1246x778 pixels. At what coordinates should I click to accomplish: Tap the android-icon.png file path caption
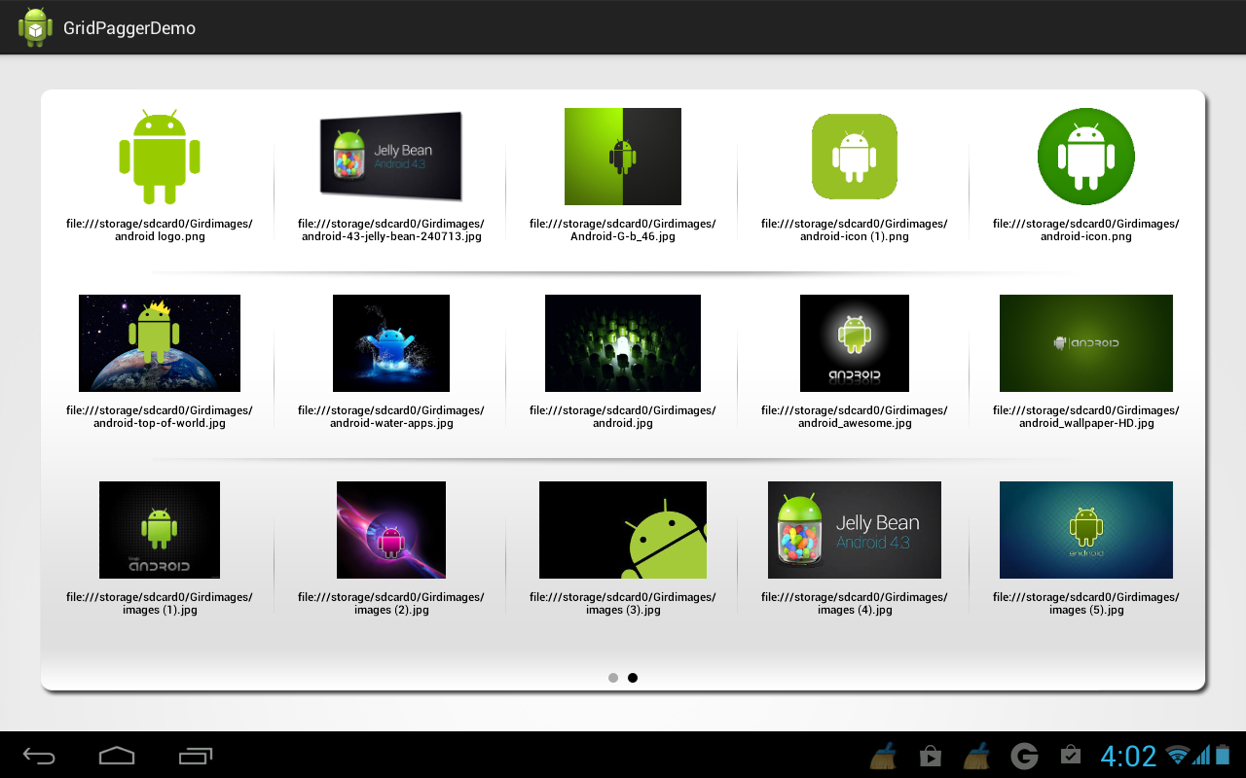[x=1086, y=230]
